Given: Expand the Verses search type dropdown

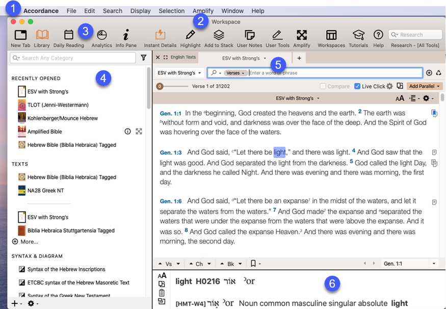Looking at the screenshot, I should (x=236, y=73).
